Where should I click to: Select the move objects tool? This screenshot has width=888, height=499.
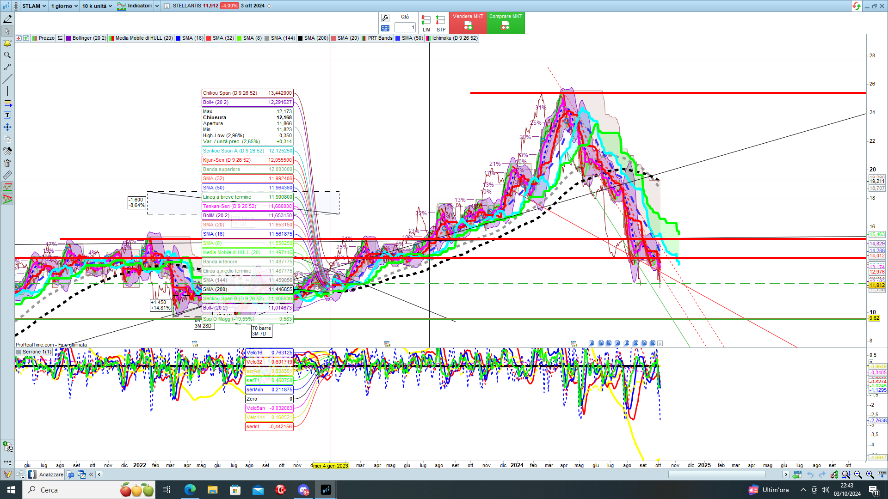tap(7, 127)
